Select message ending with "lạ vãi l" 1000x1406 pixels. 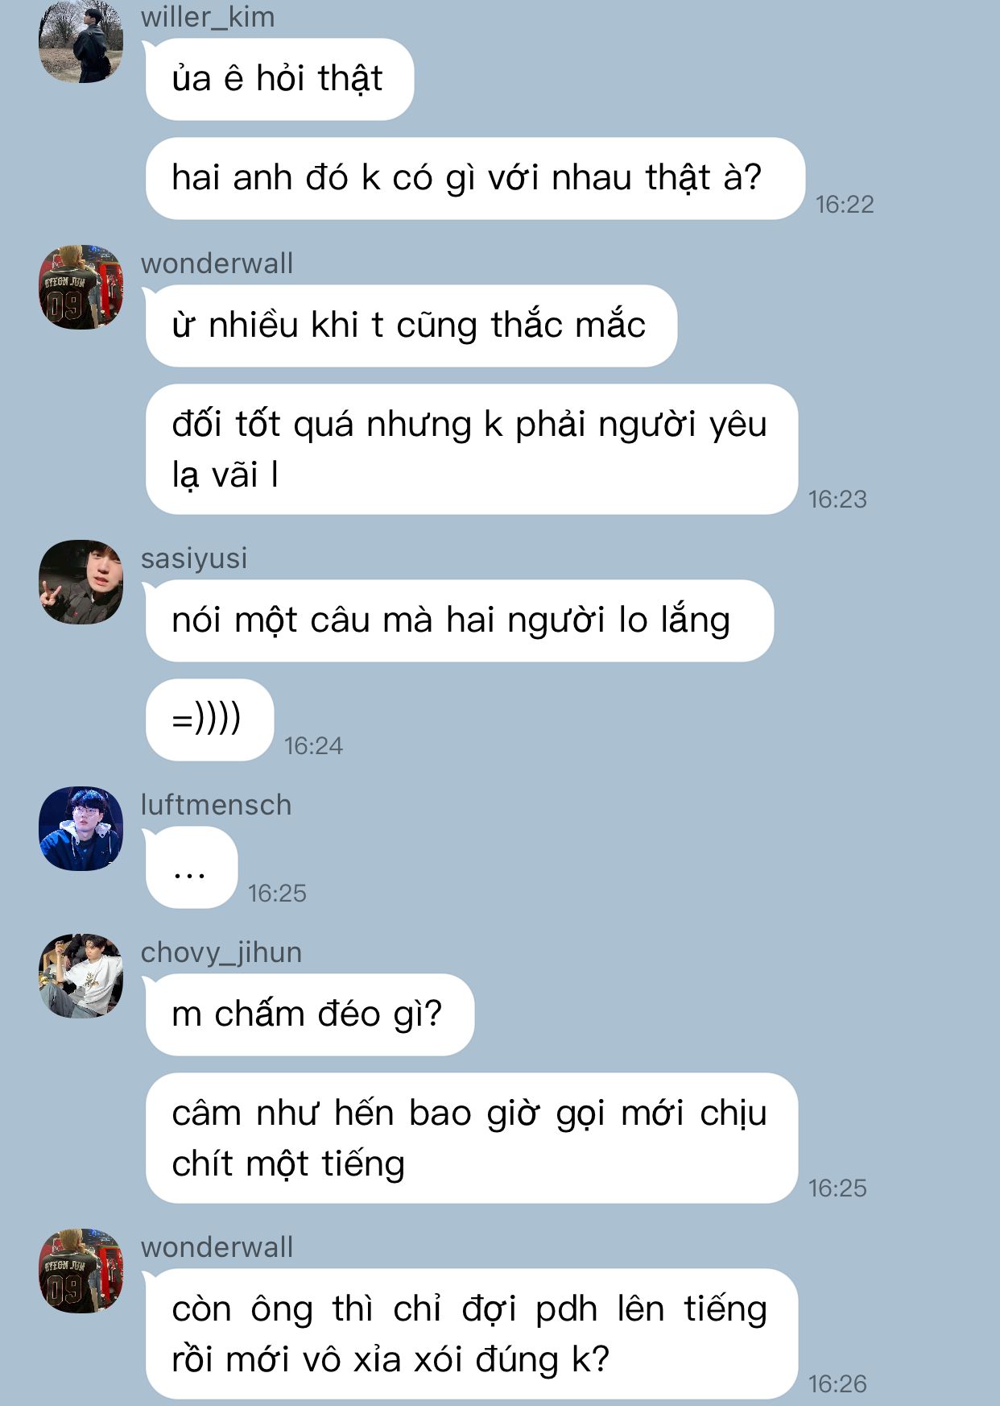click(x=472, y=449)
